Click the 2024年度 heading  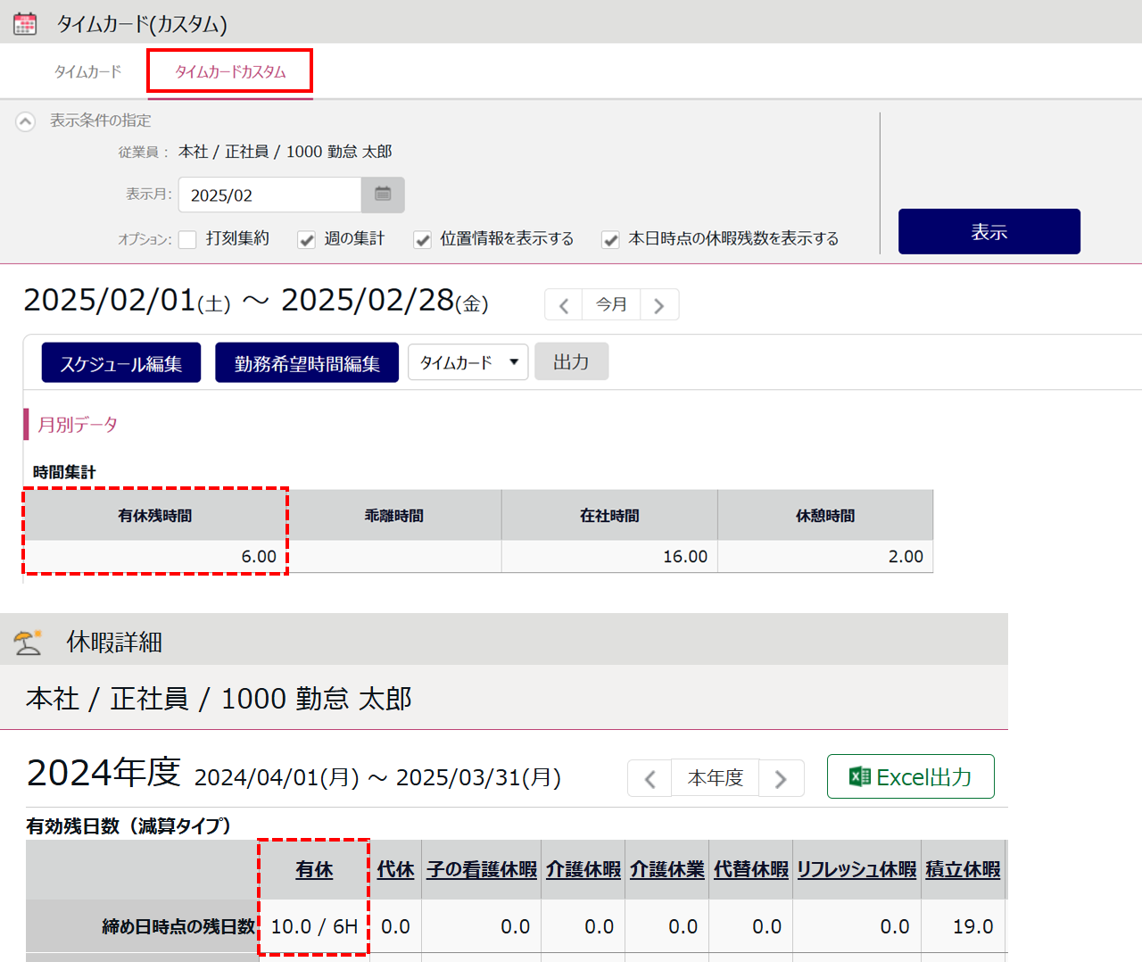(x=103, y=773)
